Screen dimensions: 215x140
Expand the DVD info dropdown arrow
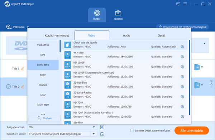click(205, 43)
